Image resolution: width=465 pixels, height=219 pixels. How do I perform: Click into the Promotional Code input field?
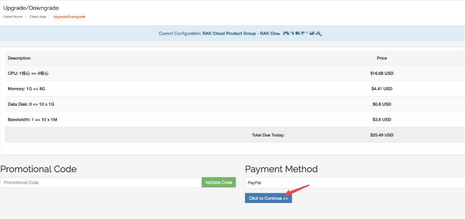pos(101,182)
